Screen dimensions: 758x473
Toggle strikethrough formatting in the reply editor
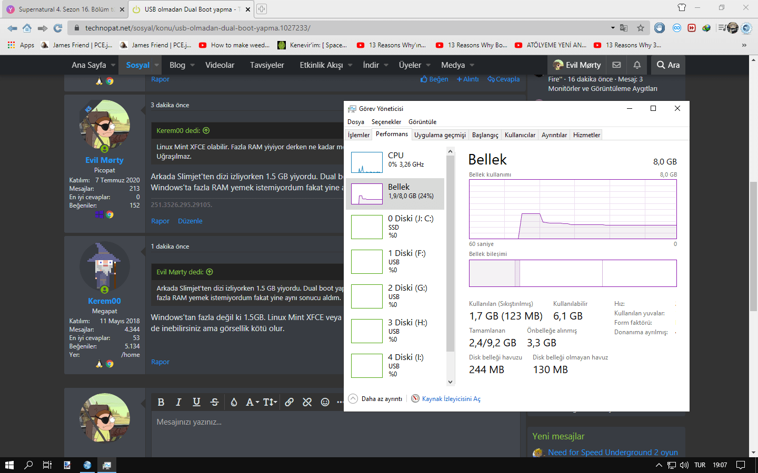click(x=214, y=402)
